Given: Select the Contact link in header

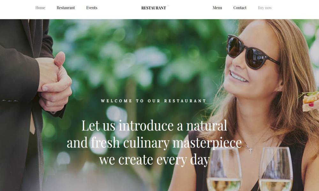Looking at the screenshot, I should point(240,8).
